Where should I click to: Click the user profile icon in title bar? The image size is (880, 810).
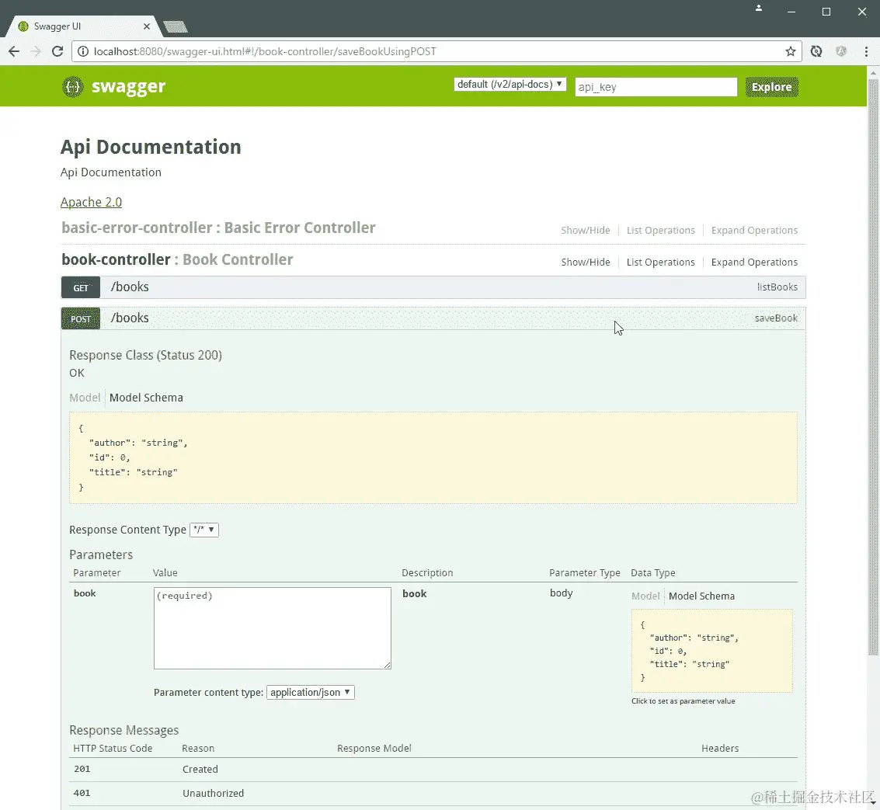click(x=759, y=9)
